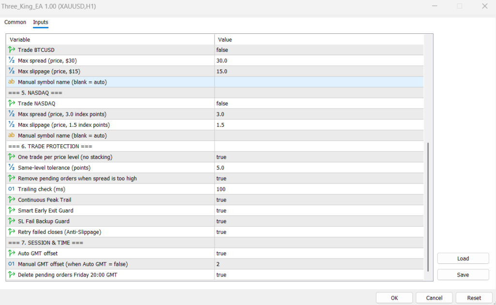
Task: Select the === 6. TRADE PROTECTION === row
Action: pyautogui.click(x=215, y=146)
